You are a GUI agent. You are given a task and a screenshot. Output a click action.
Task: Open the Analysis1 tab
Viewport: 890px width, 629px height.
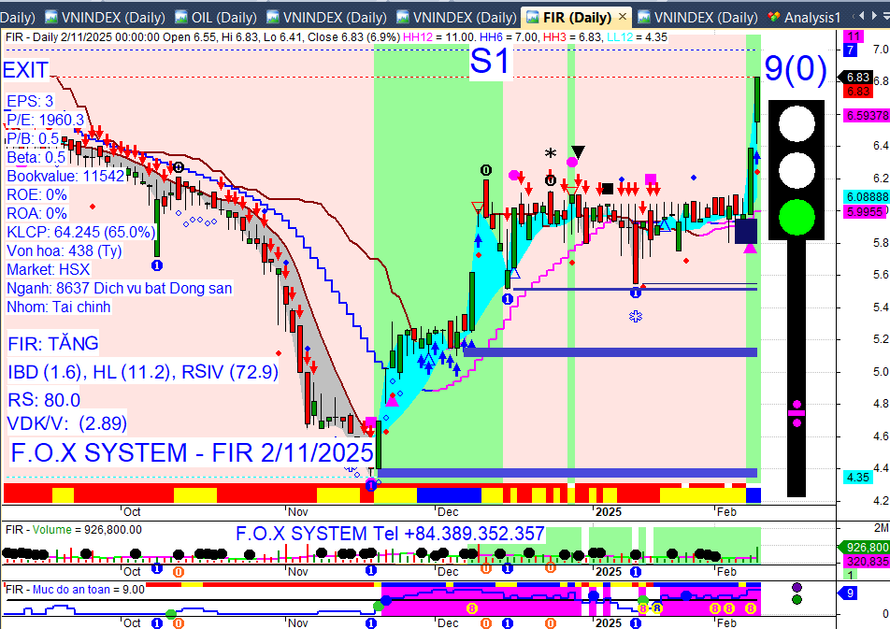point(802,18)
